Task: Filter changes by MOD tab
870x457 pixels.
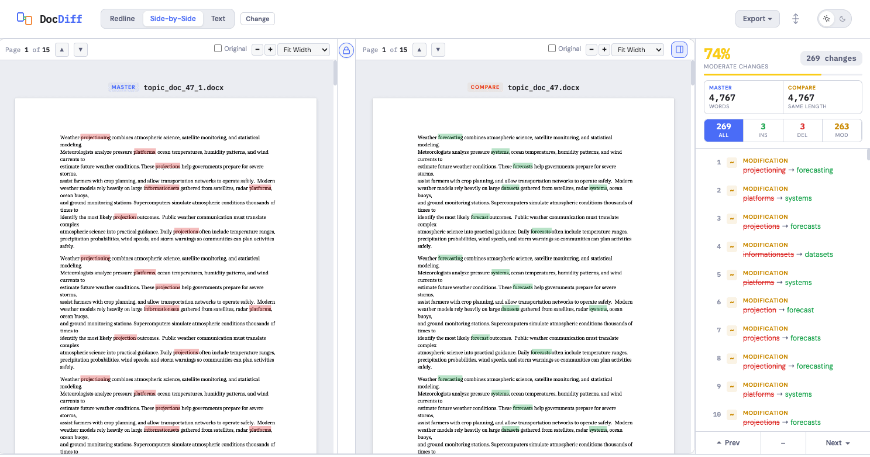Action: (841, 130)
